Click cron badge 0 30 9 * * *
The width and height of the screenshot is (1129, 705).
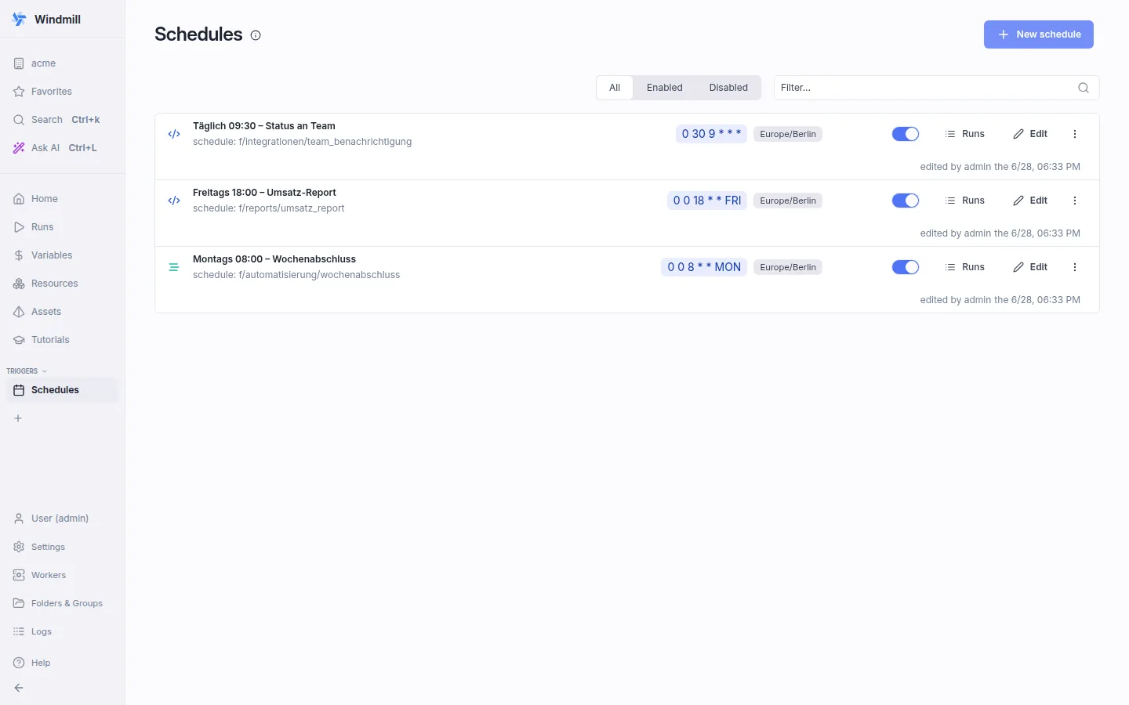point(712,134)
